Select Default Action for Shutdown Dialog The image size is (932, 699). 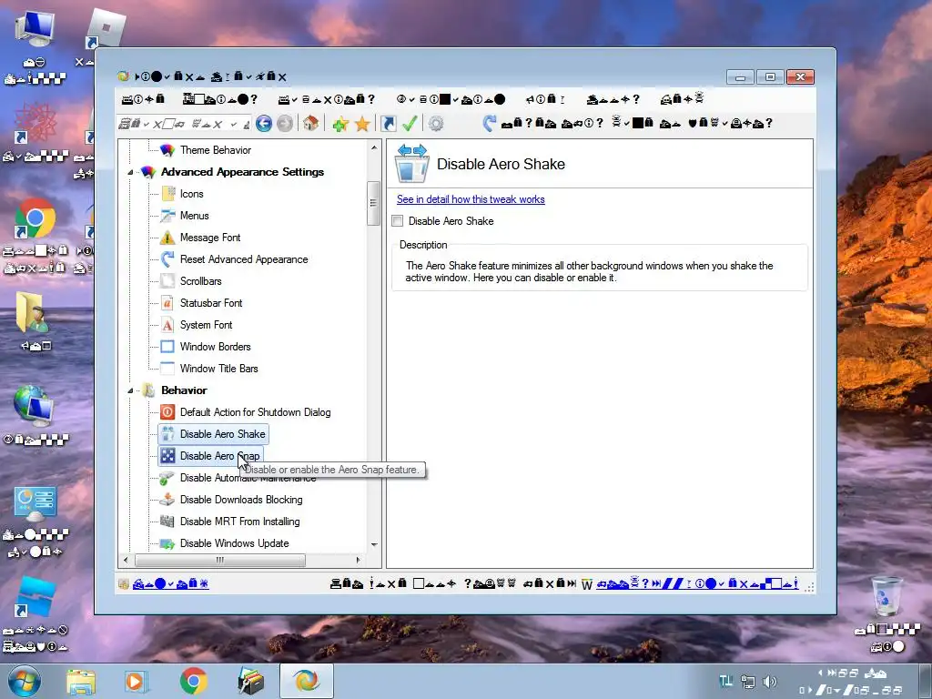255,412
